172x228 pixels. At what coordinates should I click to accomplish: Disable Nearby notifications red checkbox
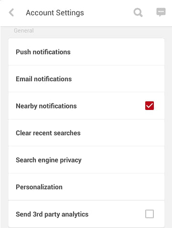click(x=150, y=106)
